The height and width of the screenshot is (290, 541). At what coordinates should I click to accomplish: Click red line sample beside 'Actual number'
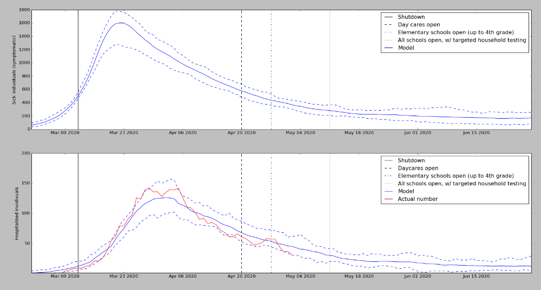tap(388, 199)
